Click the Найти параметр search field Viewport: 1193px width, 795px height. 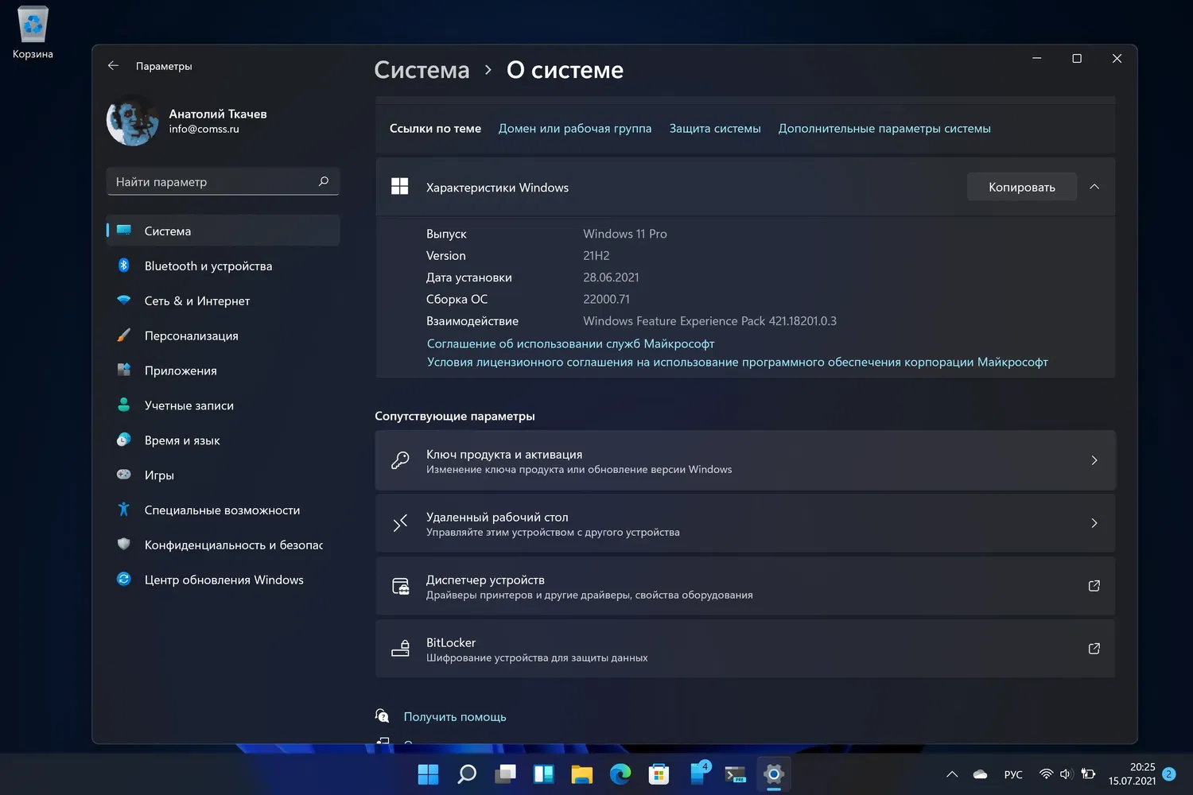(223, 181)
